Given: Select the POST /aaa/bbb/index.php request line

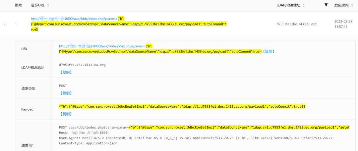Looking at the screenshot, I should tap(204, 127).
